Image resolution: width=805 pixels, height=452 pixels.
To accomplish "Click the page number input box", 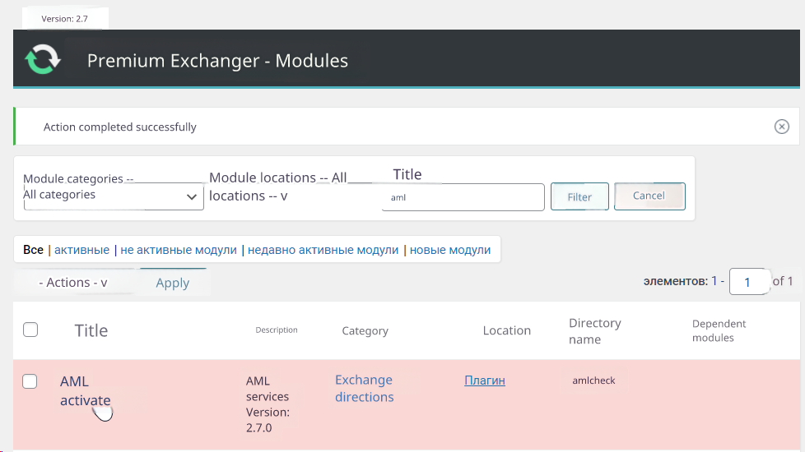I will (748, 282).
